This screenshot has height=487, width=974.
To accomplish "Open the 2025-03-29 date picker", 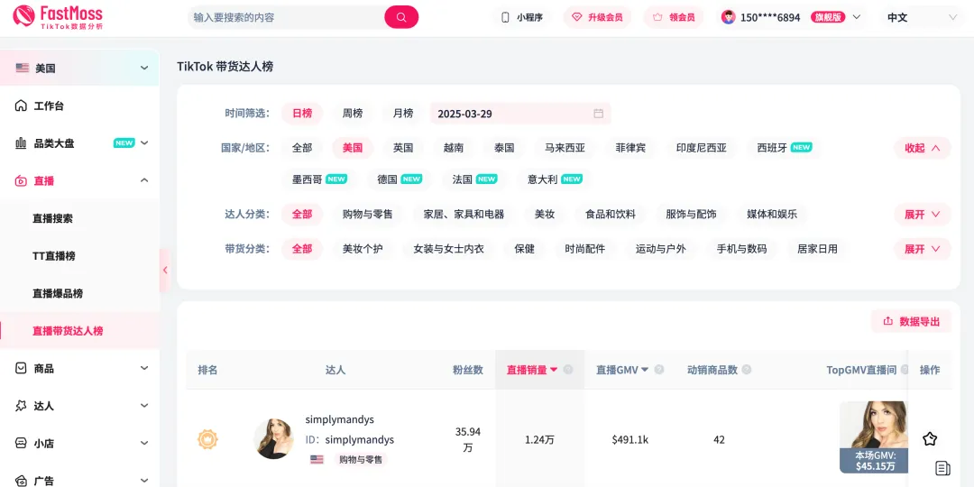I will [520, 114].
